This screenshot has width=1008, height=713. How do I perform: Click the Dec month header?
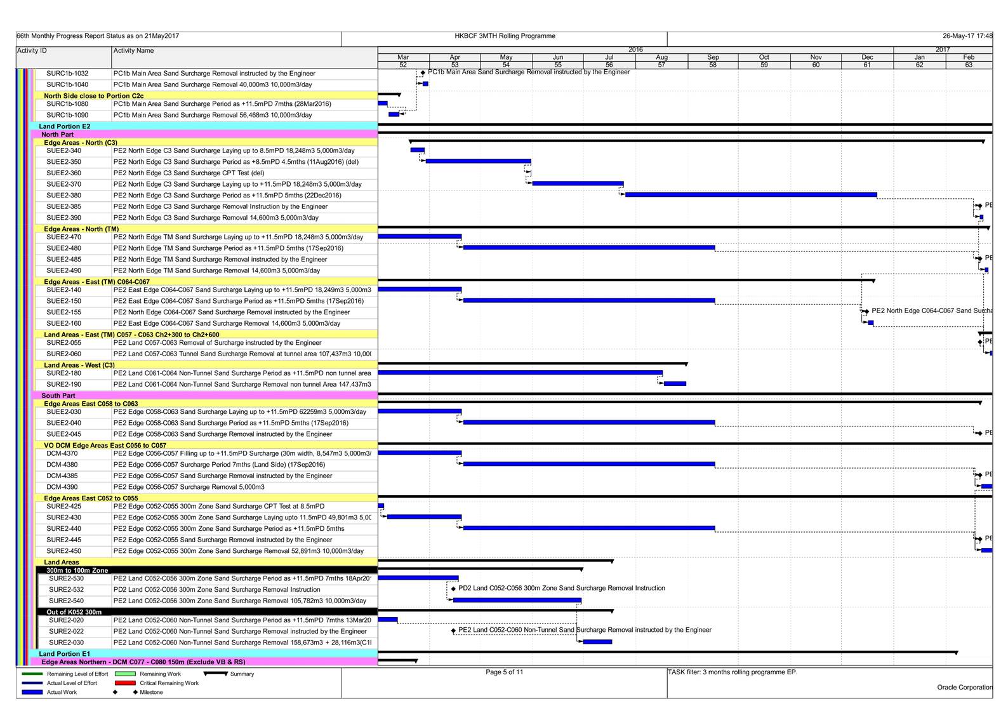[867, 57]
